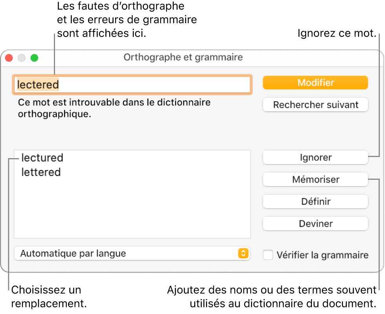Click the Vérifier la grammaire label text
Image resolution: width=385 pixels, height=314 pixels.
click(x=322, y=255)
